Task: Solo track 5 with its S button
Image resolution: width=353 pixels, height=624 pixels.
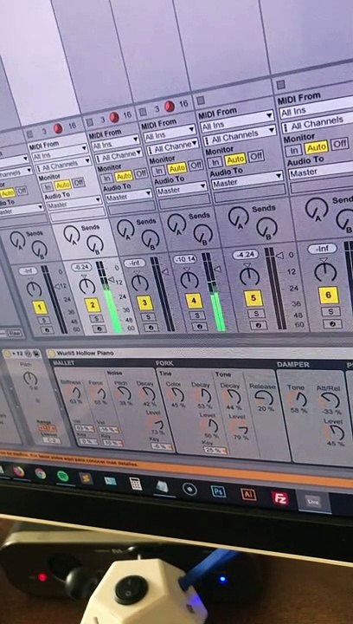Action: point(256,314)
